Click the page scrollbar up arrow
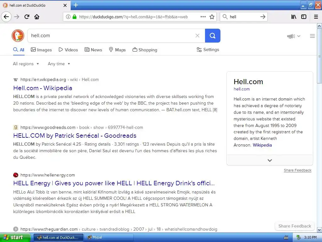Viewport: 322px width, 242px height. coord(319,26)
